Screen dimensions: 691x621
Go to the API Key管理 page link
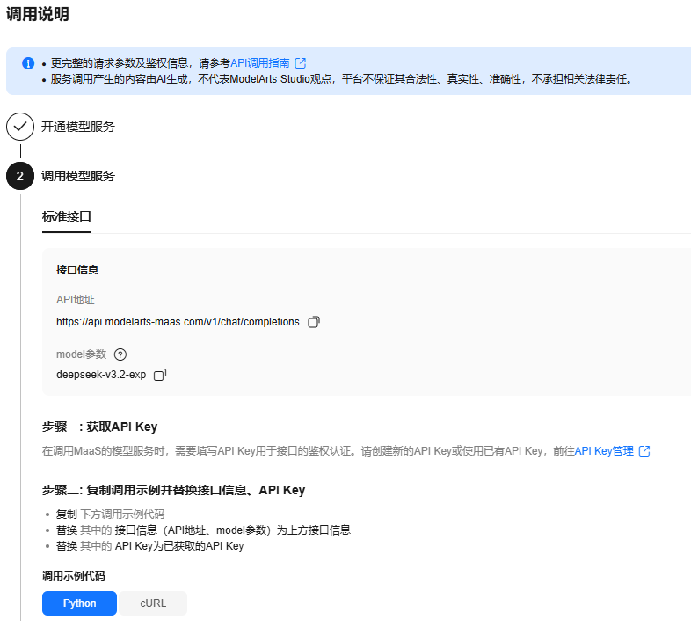[x=604, y=451]
